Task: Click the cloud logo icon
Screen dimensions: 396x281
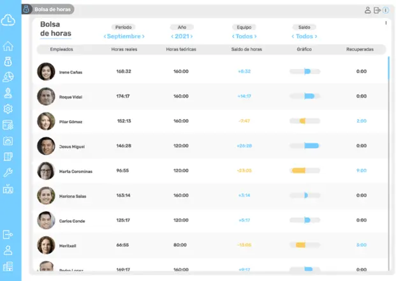Action: coord(8,21)
